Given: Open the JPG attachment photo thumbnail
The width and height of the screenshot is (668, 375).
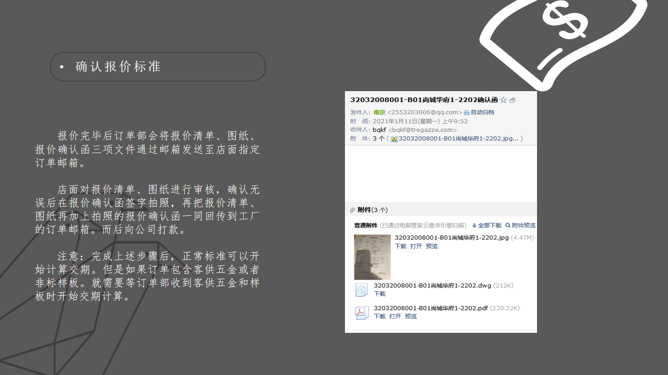Looking at the screenshot, I should [x=372, y=257].
